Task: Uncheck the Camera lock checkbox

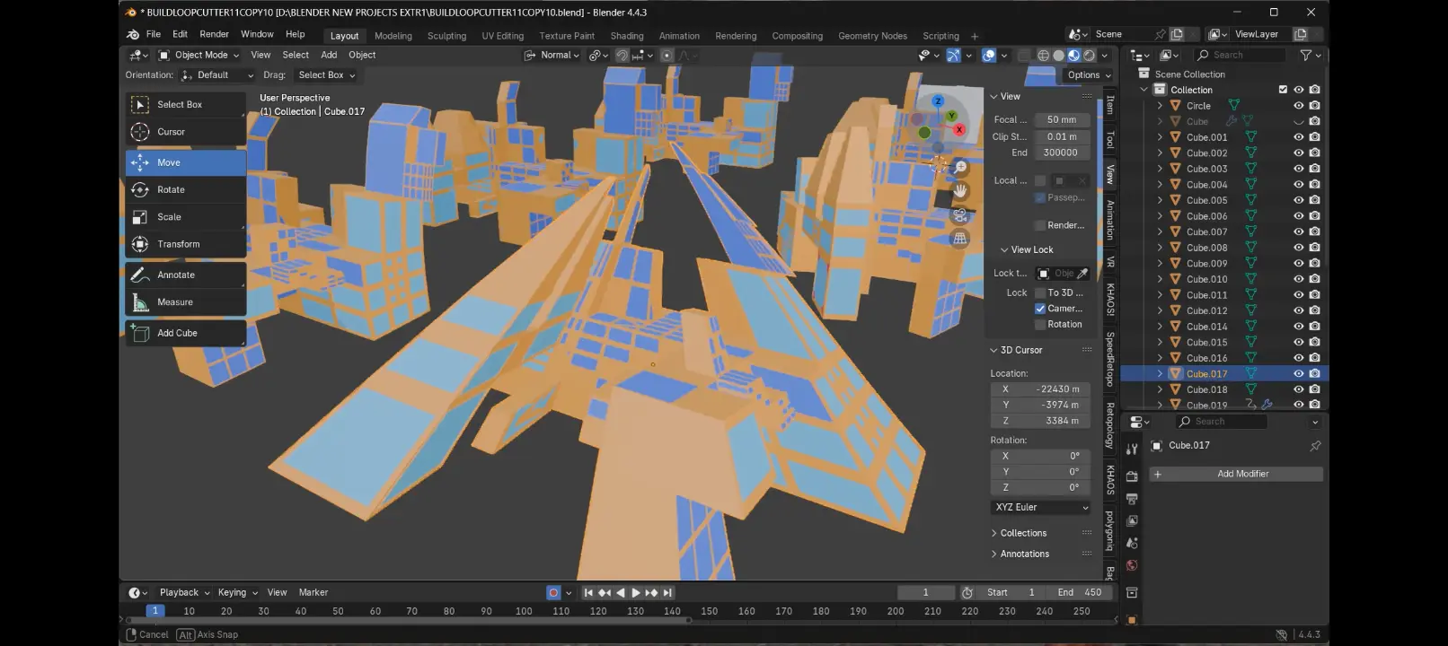Action: pyautogui.click(x=1040, y=309)
